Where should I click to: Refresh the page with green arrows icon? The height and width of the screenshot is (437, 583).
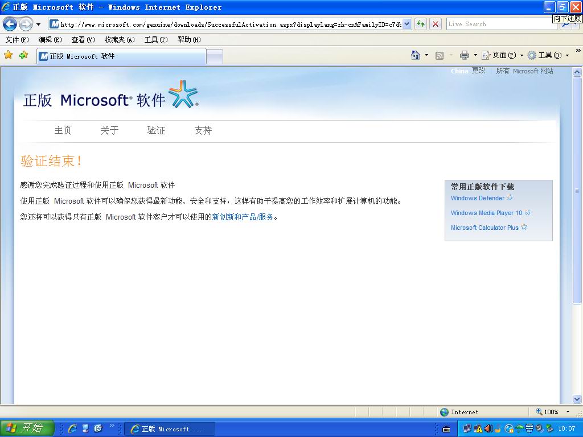(421, 24)
